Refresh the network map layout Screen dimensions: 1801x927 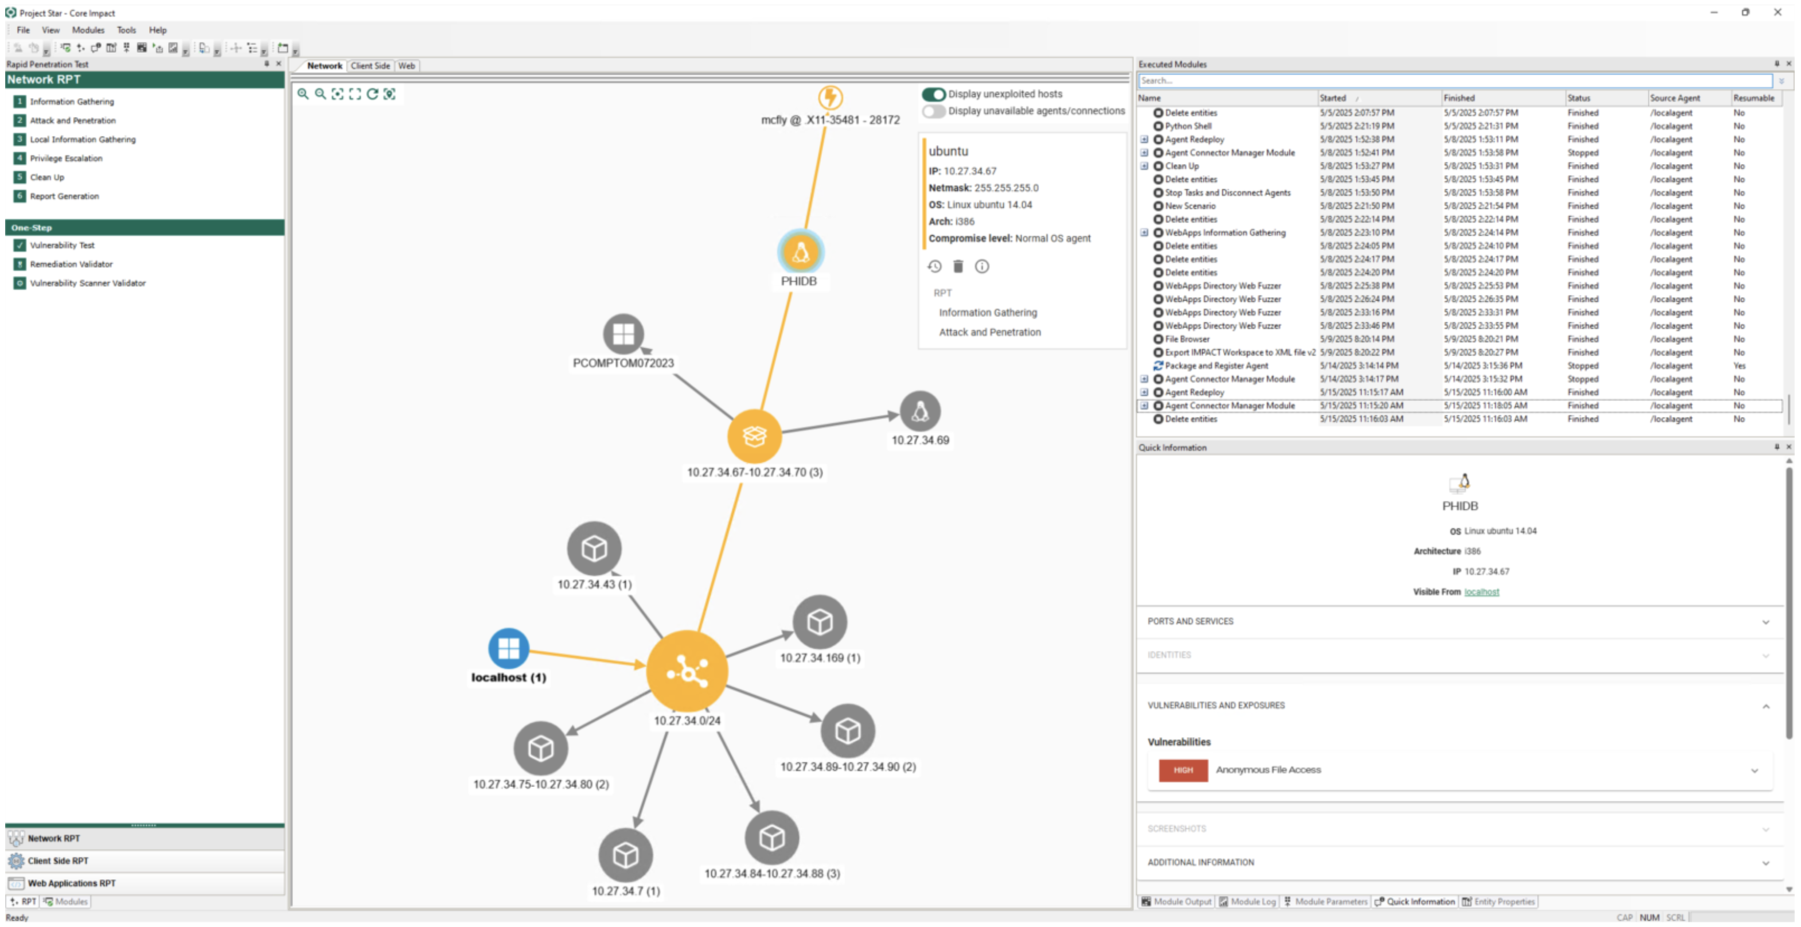pyautogui.click(x=373, y=94)
